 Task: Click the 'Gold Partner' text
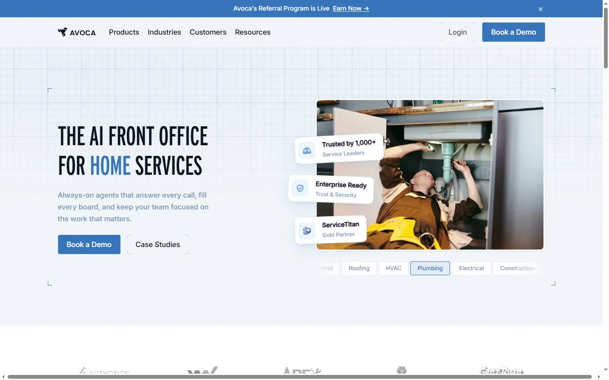coord(338,235)
